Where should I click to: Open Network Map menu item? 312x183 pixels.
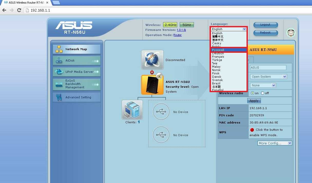77,49
